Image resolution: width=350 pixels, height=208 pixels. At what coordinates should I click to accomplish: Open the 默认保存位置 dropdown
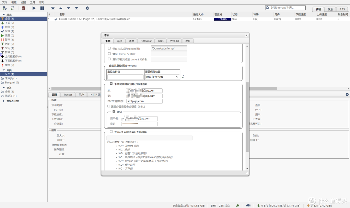[162, 77]
